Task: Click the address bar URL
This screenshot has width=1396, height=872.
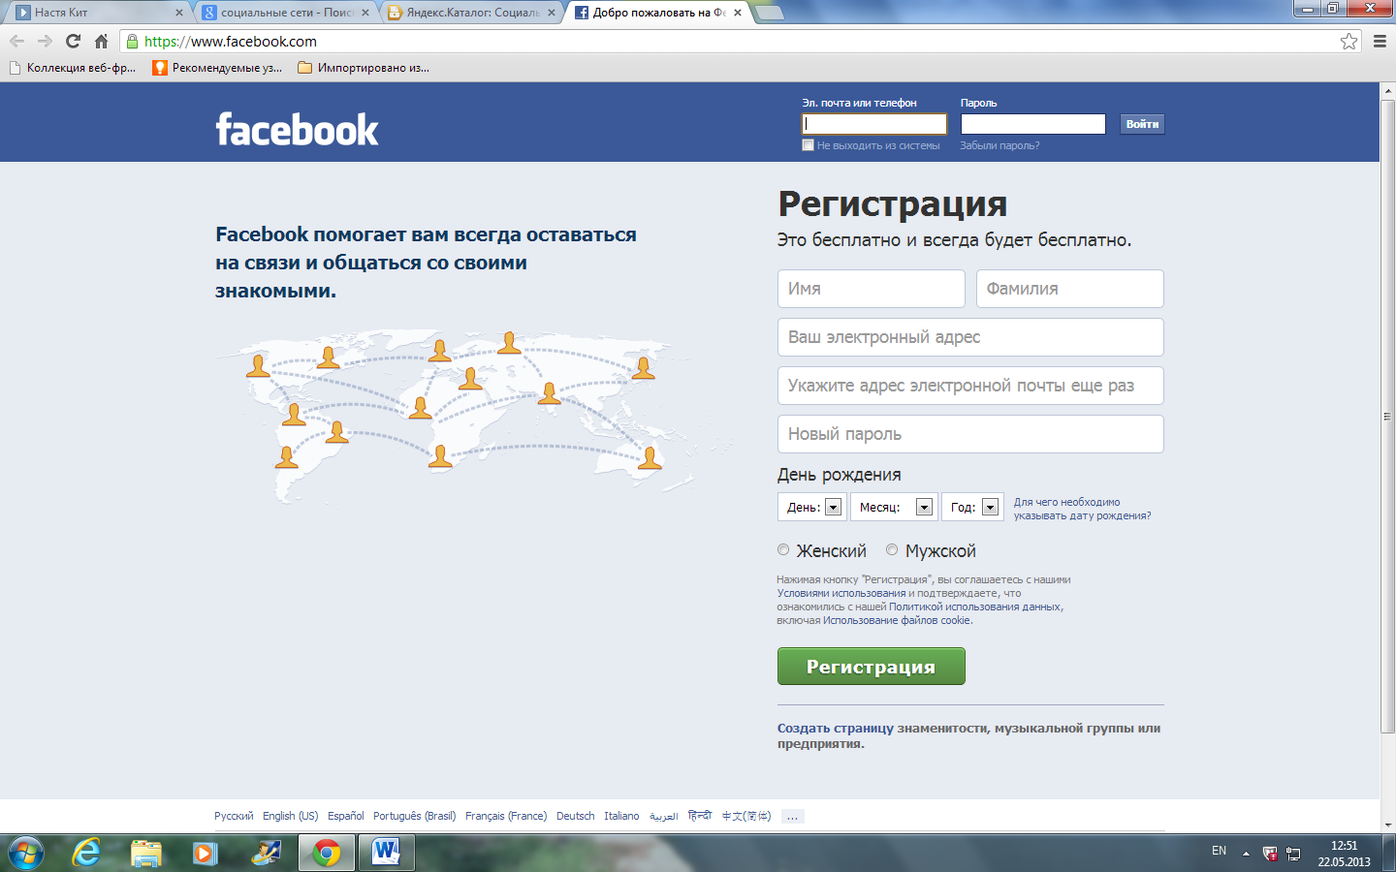Action: coord(231,41)
